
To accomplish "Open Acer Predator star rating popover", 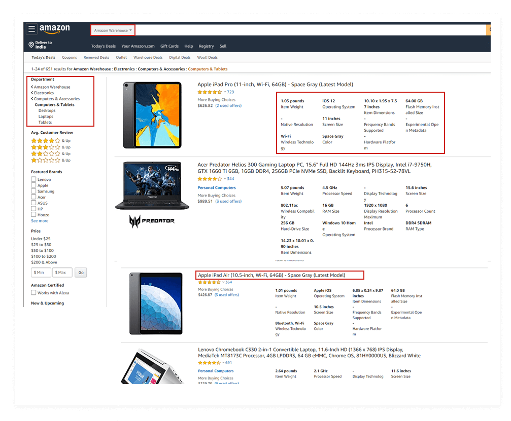I will (x=211, y=179).
